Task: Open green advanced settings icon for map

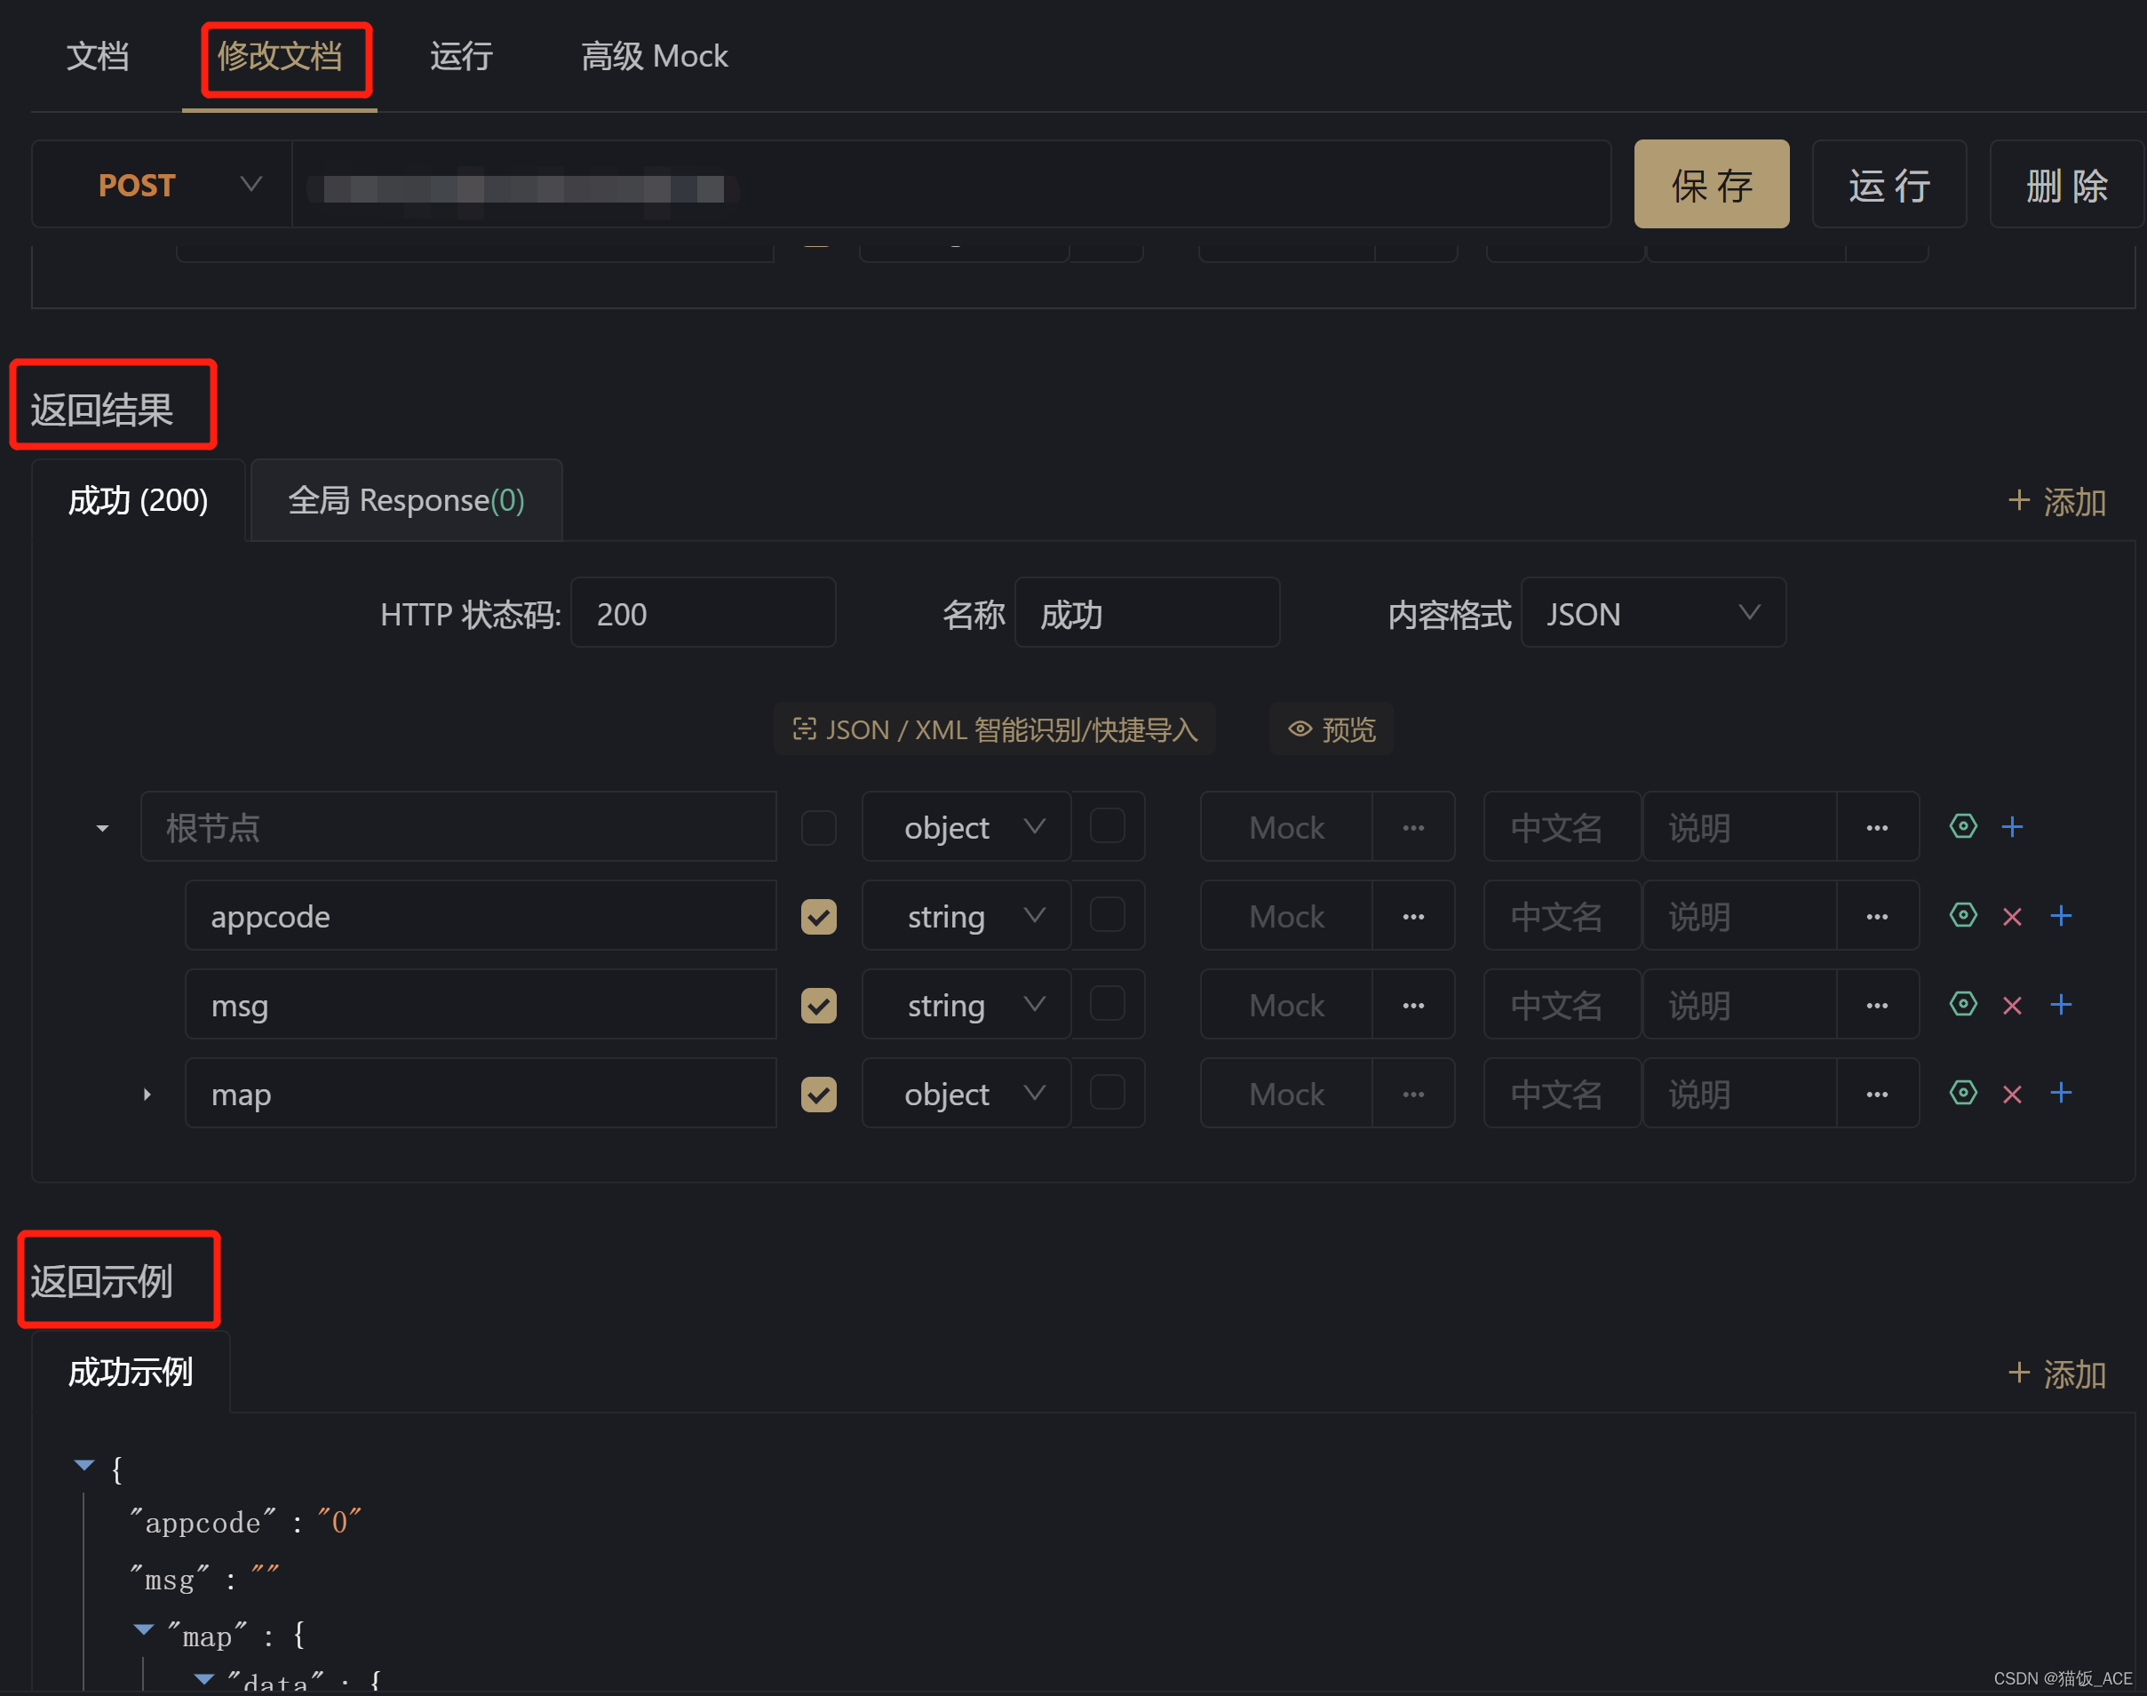Action: pyautogui.click(x=1962, y=1094)
